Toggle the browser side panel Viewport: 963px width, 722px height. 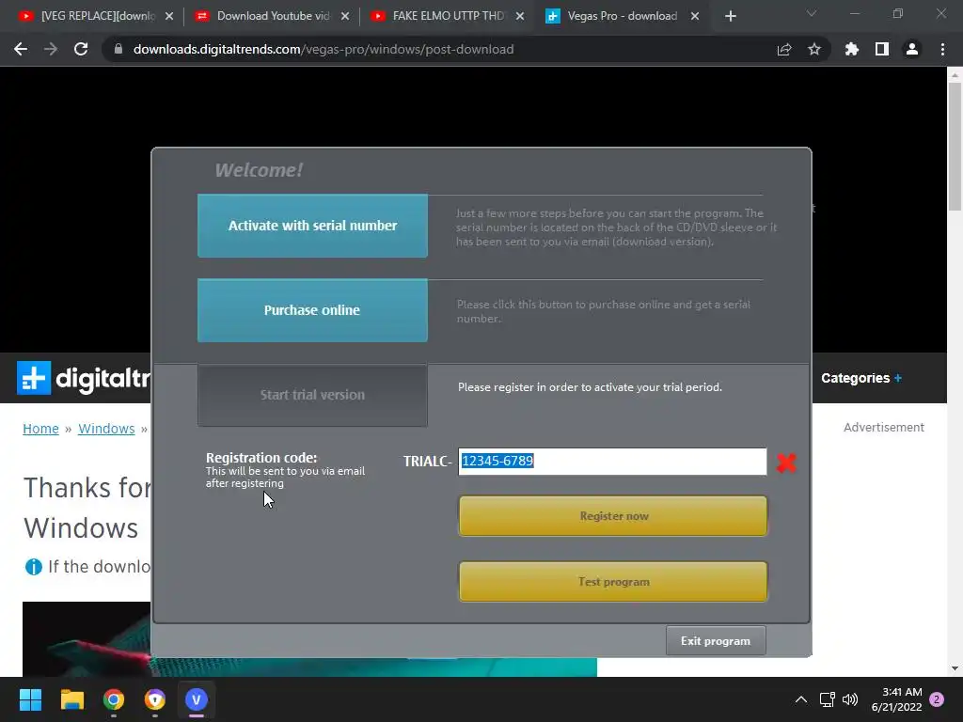pyautogui.click(x=882, y=49)
